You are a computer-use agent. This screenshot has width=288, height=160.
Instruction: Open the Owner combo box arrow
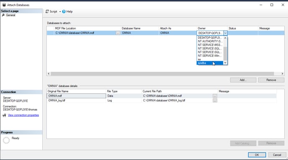coord(225,33)
